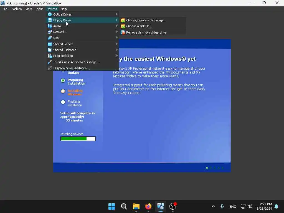The width and height of the screenshot is (284, 213).
Task: Open the Windows Start button on the taskbar
Action: (x=111, y=206)
